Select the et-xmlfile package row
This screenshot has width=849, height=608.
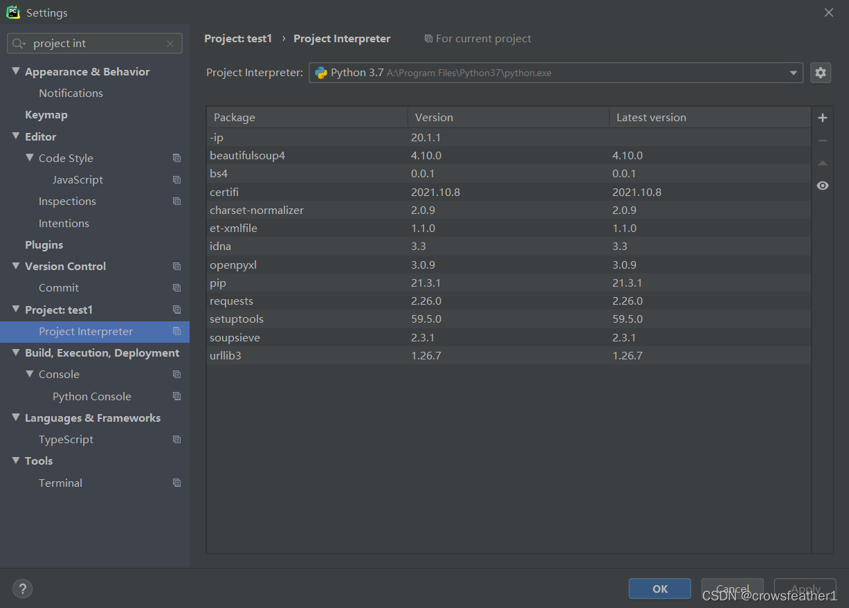tap(509, 228)
